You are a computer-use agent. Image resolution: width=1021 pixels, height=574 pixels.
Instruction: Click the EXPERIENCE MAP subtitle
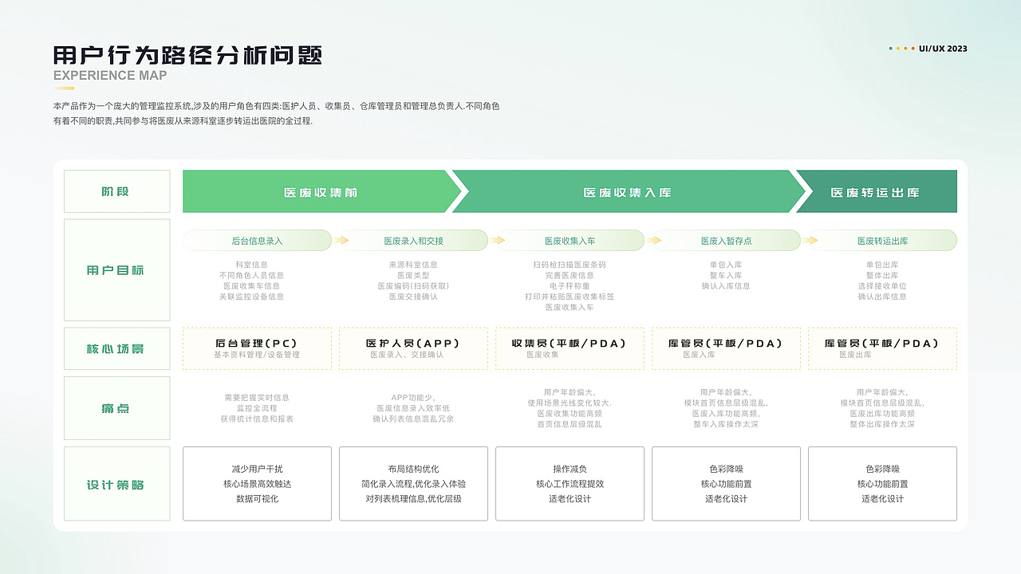coord(110,76)
